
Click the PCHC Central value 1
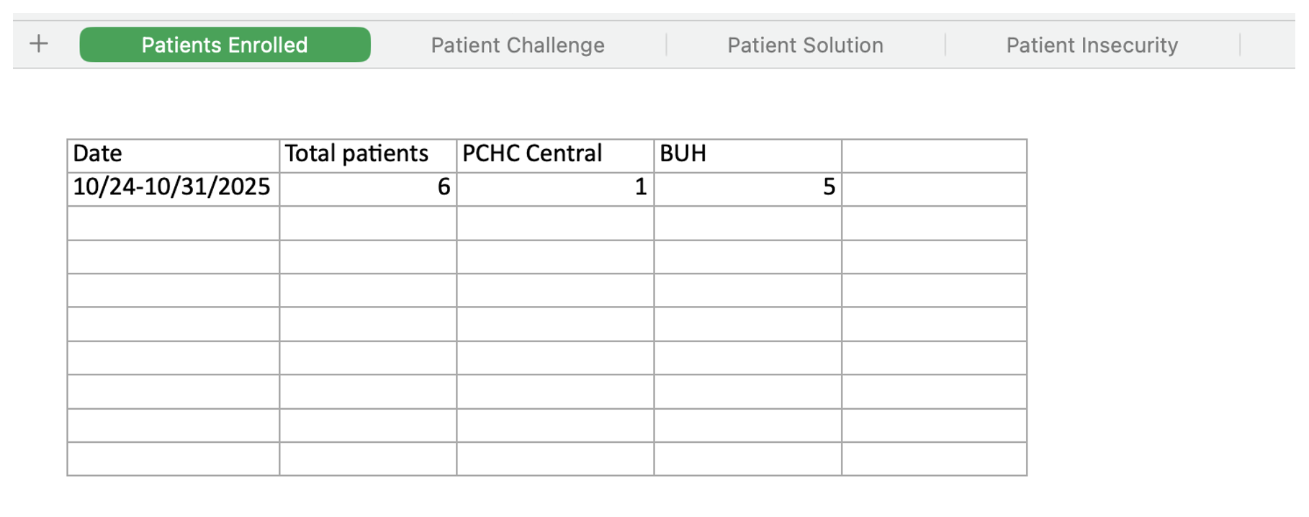point(555,189)
